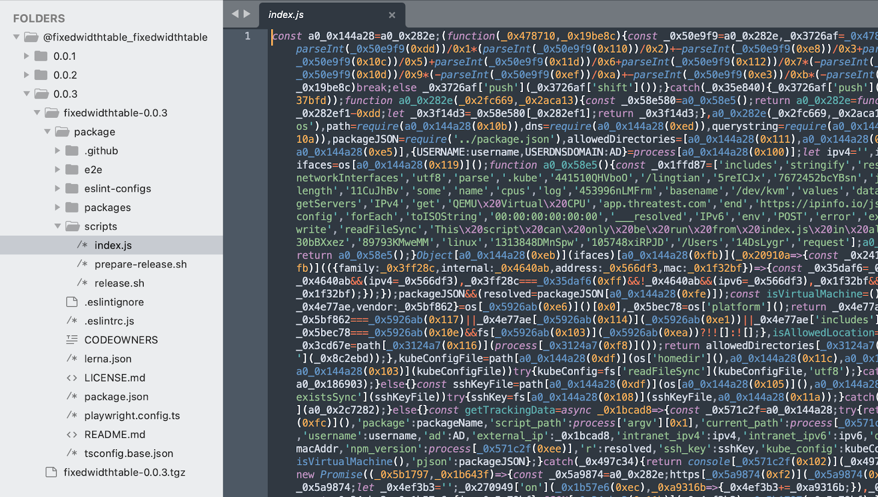Click the lerna.json file icon
This screenshot has width=878, height=497.
(x=72, y=358)
